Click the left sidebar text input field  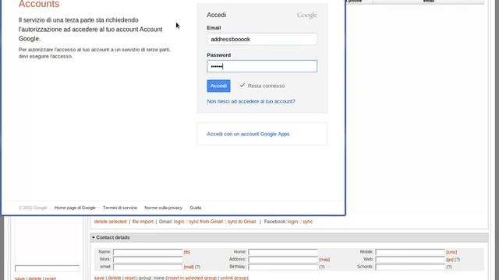click(x=47, y=268)
